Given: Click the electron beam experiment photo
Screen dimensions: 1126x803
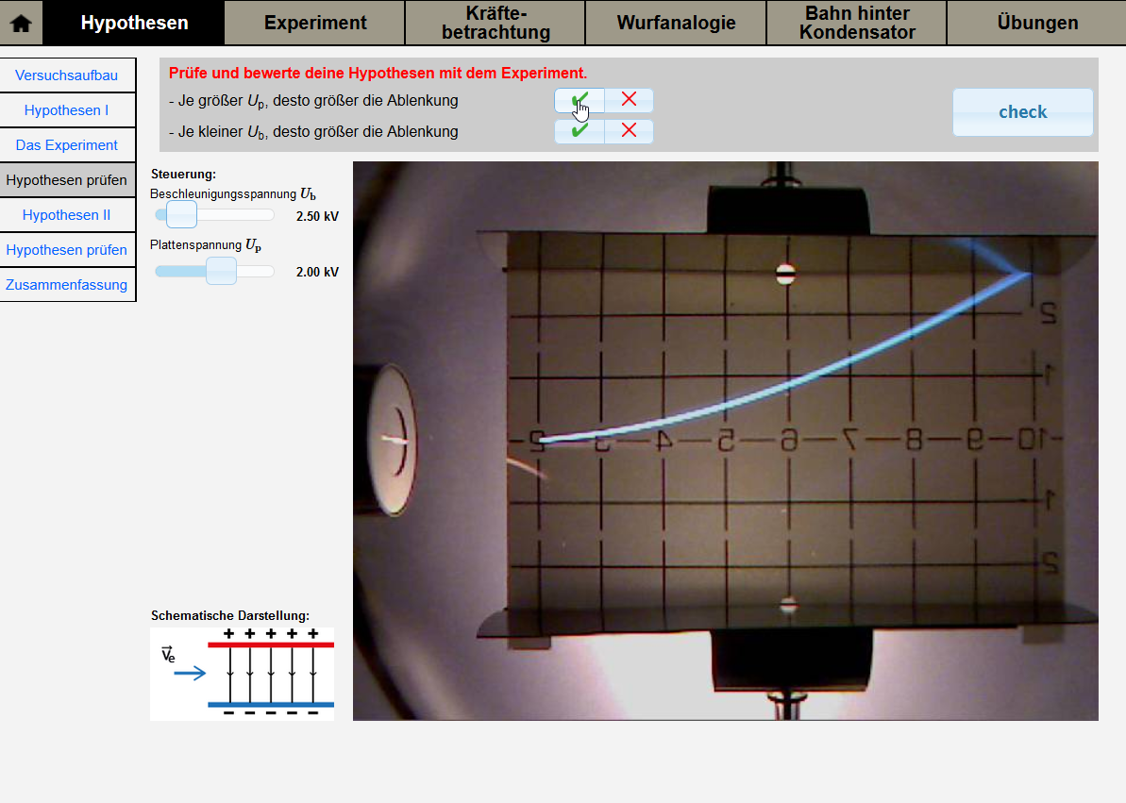Looking at the screenshot, I should pos(725,441).
